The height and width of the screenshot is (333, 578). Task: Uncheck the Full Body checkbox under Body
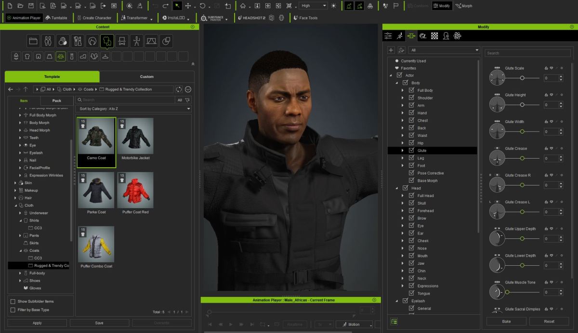click(x=411, y=90)
